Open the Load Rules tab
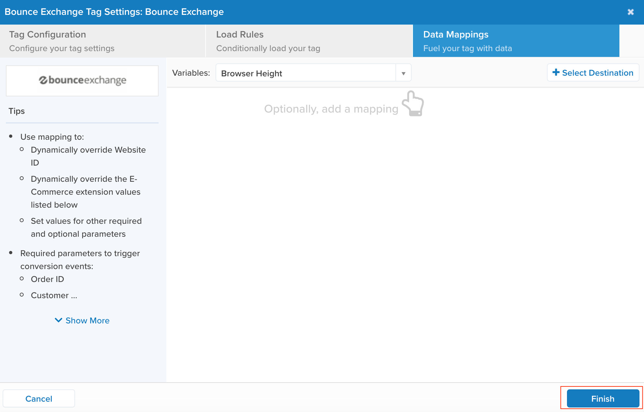Screen dimensions: 644x412 (309, 41)
